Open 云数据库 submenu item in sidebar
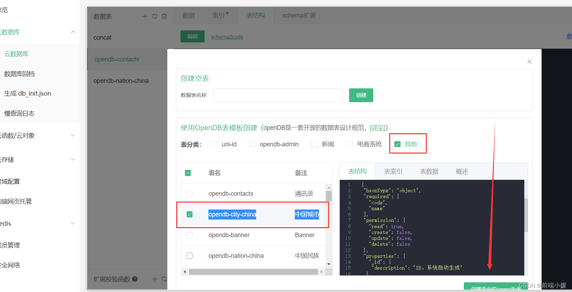This screenshot has height=292, width=572. [16, 54]
